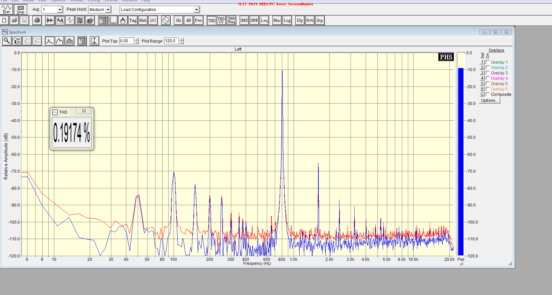
Task: Click the Stop analyzer button
Action: (x=20, y=9)
